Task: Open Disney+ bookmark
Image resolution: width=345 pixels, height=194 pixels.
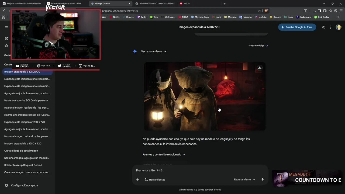Action: [128, 17]
